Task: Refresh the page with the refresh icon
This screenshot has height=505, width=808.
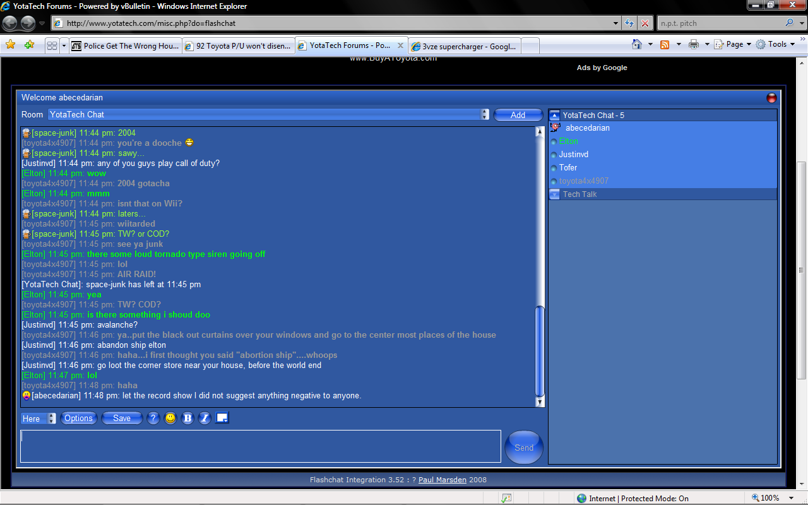Action: point(629,23)
